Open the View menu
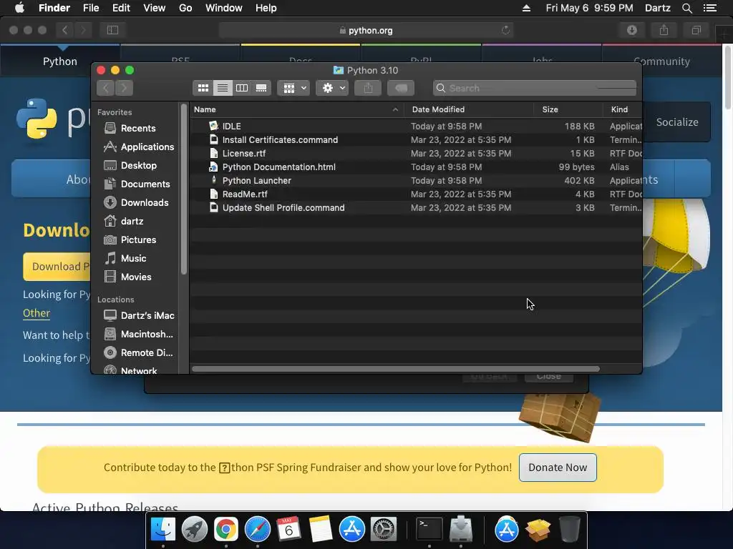 155,8
